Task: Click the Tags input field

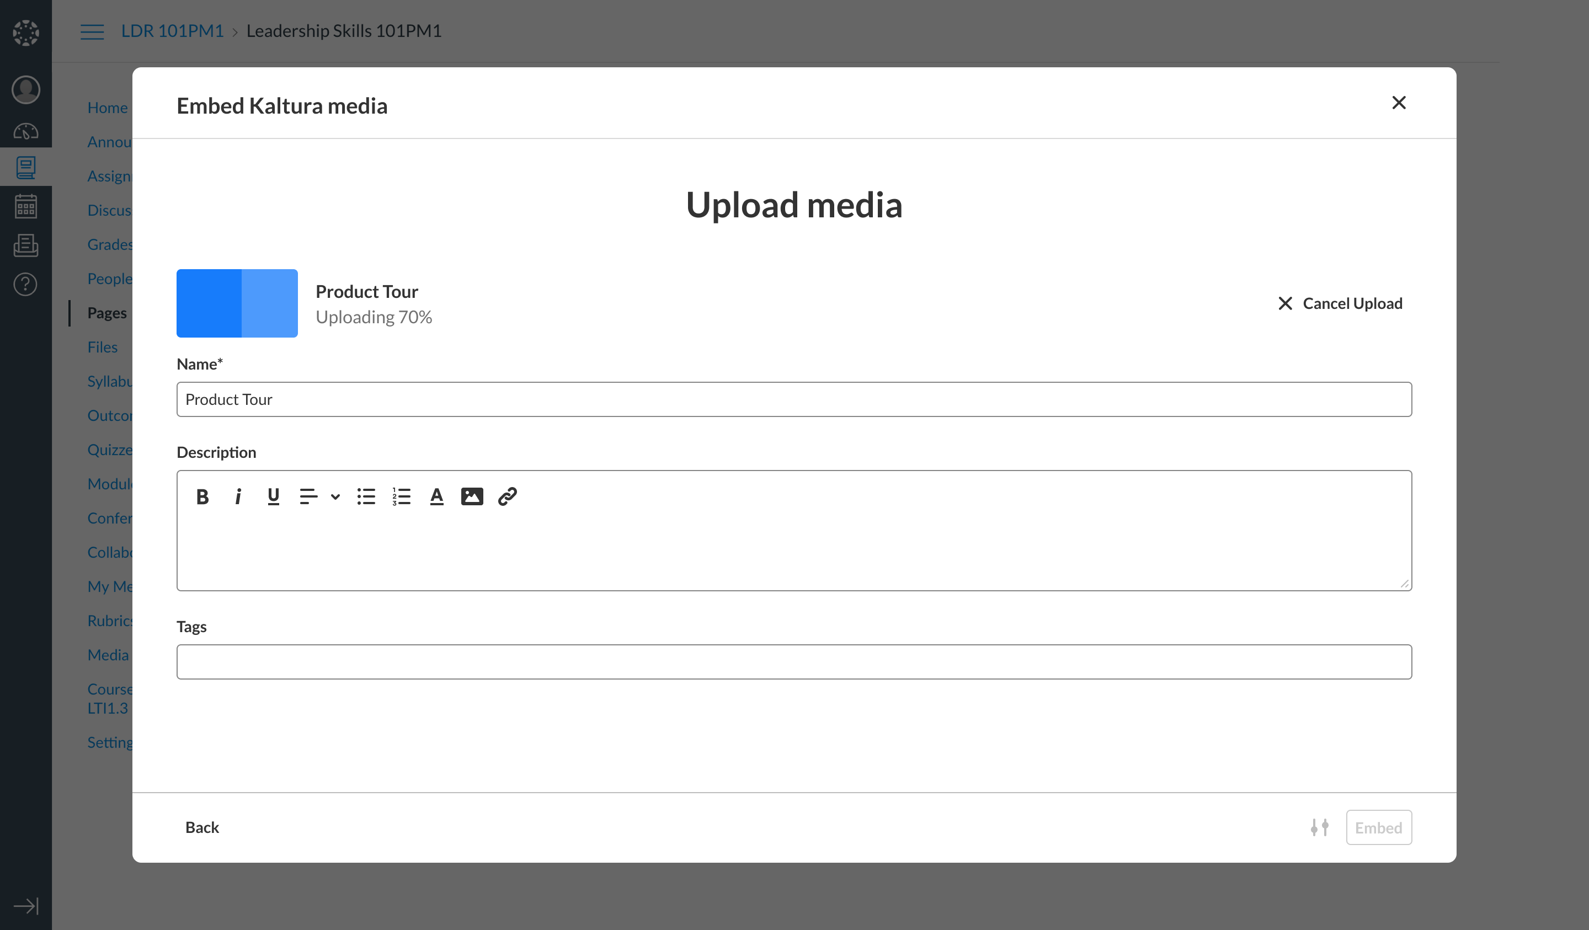Action: [794, 661]
